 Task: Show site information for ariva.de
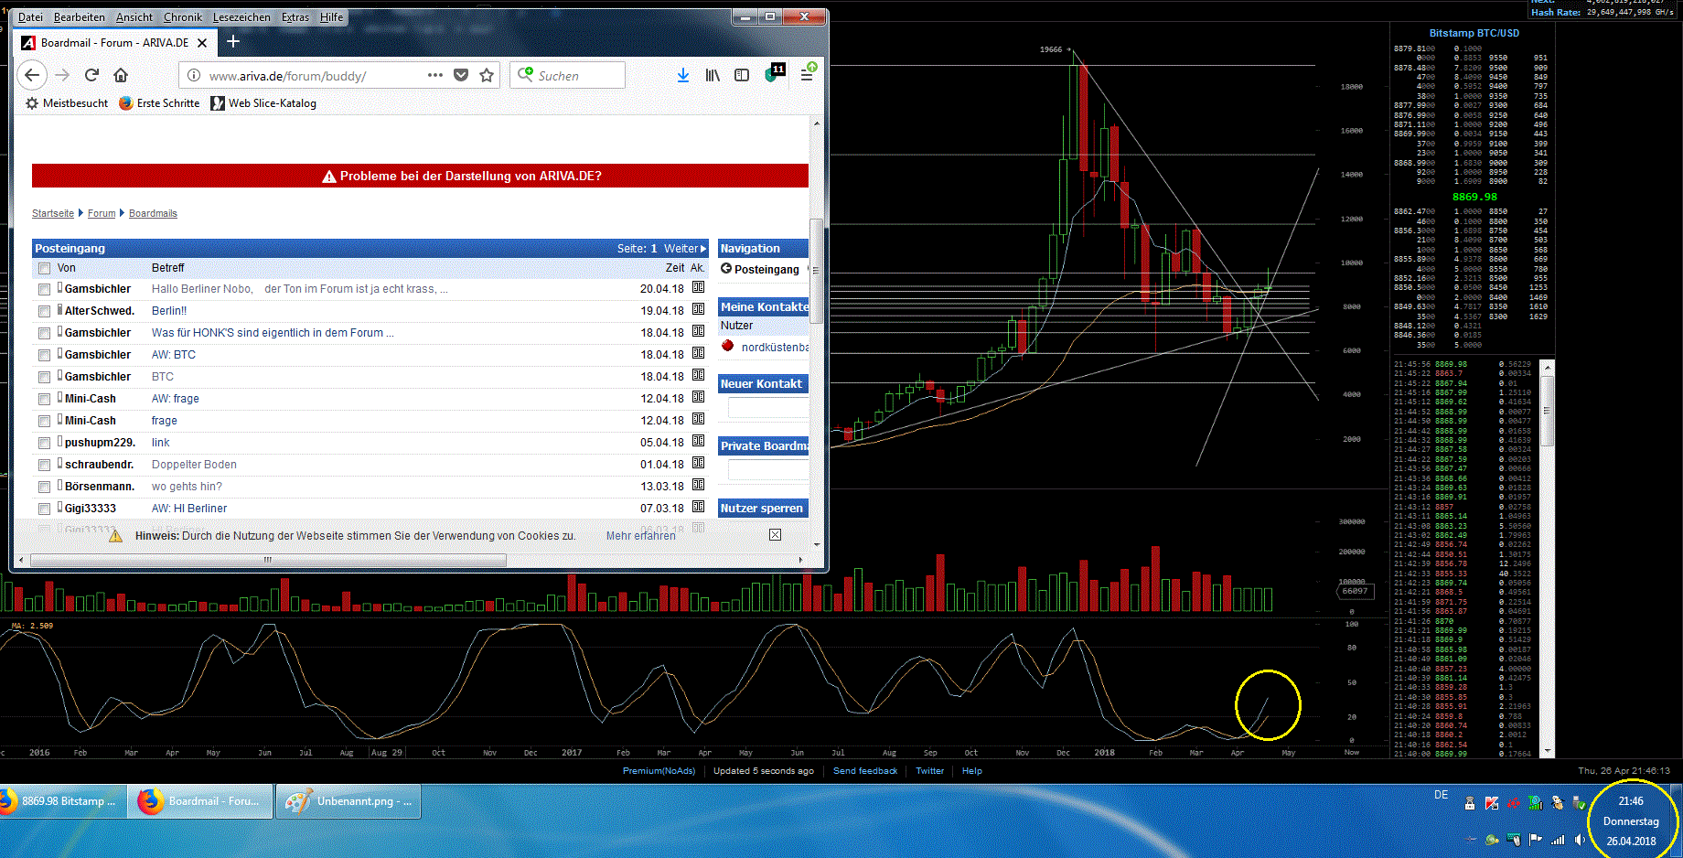(193, 75)
